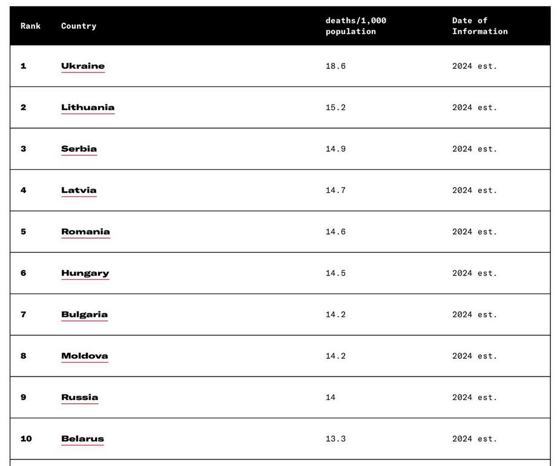The width and height of the screenshot is (557, 466).
Task: Open the Serbia country link
Action: (79, 149)
